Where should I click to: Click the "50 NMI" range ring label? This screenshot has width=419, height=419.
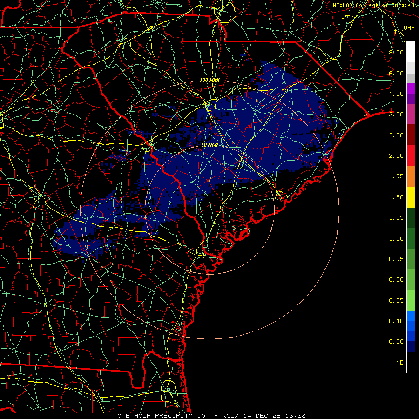[209, 145]
